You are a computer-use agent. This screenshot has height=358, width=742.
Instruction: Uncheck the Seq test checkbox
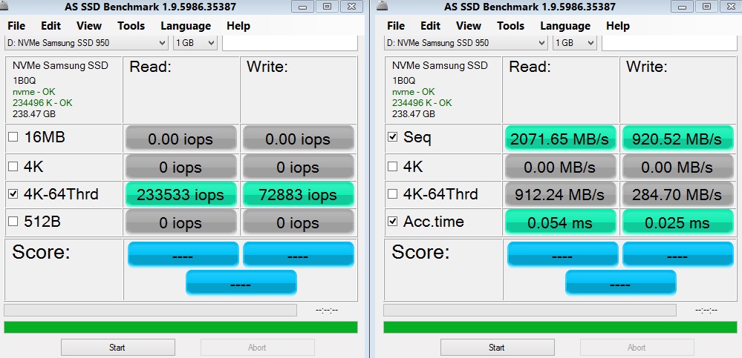pos(393,137)
